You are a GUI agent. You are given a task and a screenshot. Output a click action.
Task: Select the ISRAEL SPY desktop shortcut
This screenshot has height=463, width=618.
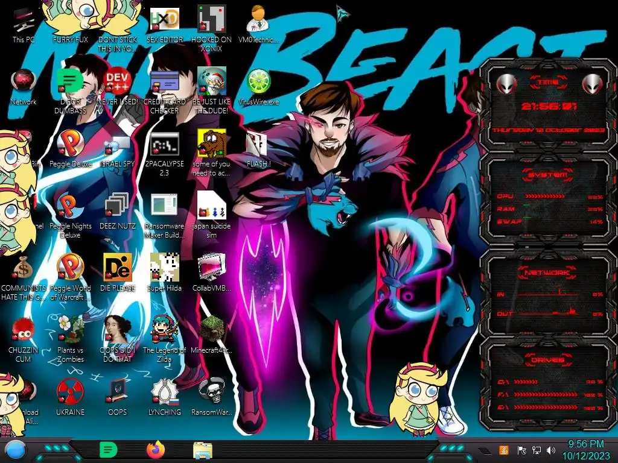[x=118, y=150]
